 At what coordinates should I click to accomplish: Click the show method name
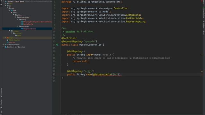click(89, 74)
